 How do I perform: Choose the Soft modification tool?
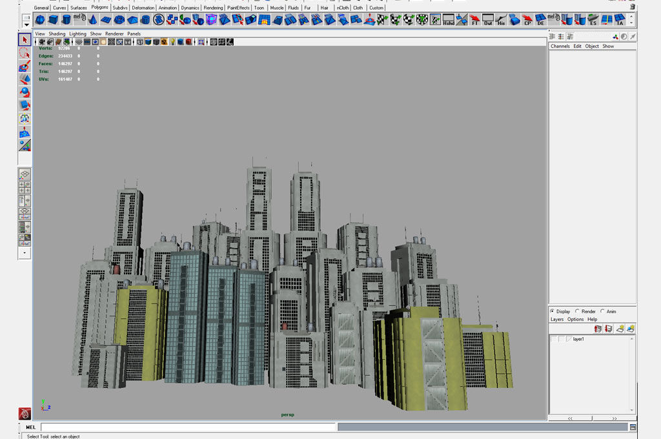pyautogui.click(x=25, y=132)
